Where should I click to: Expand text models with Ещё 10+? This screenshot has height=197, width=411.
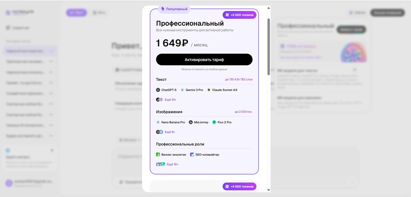(170, 100)
